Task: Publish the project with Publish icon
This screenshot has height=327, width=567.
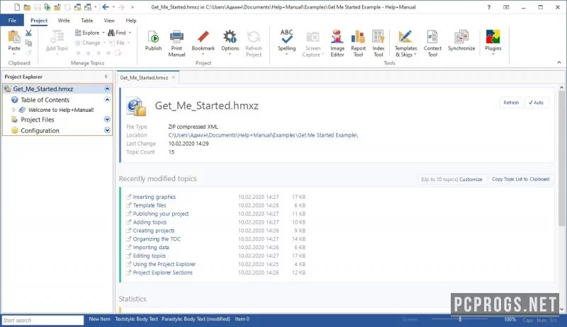Action: coord(153,37)
